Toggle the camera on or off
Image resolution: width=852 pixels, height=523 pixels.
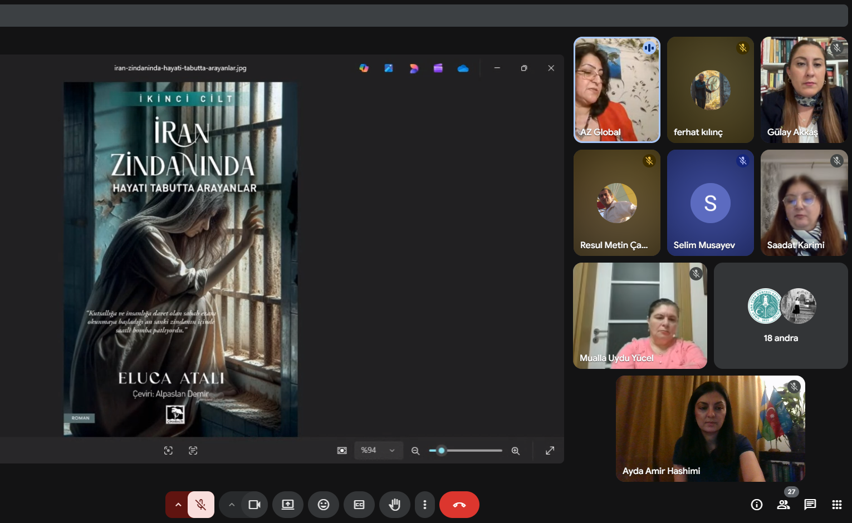coord(254,505)
